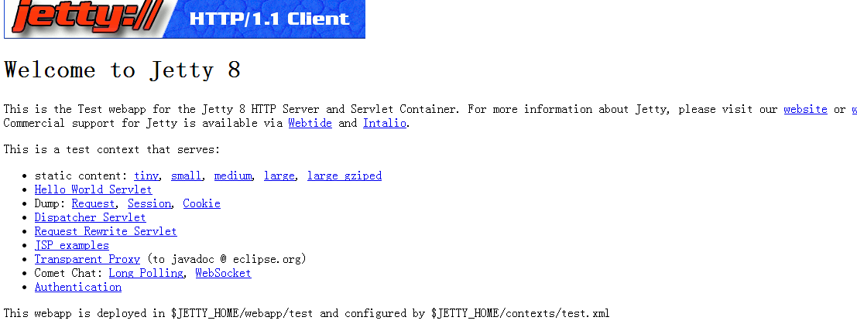857x324 pixels.
Task: Open the JSP examples link
Action: click(71, 245)
